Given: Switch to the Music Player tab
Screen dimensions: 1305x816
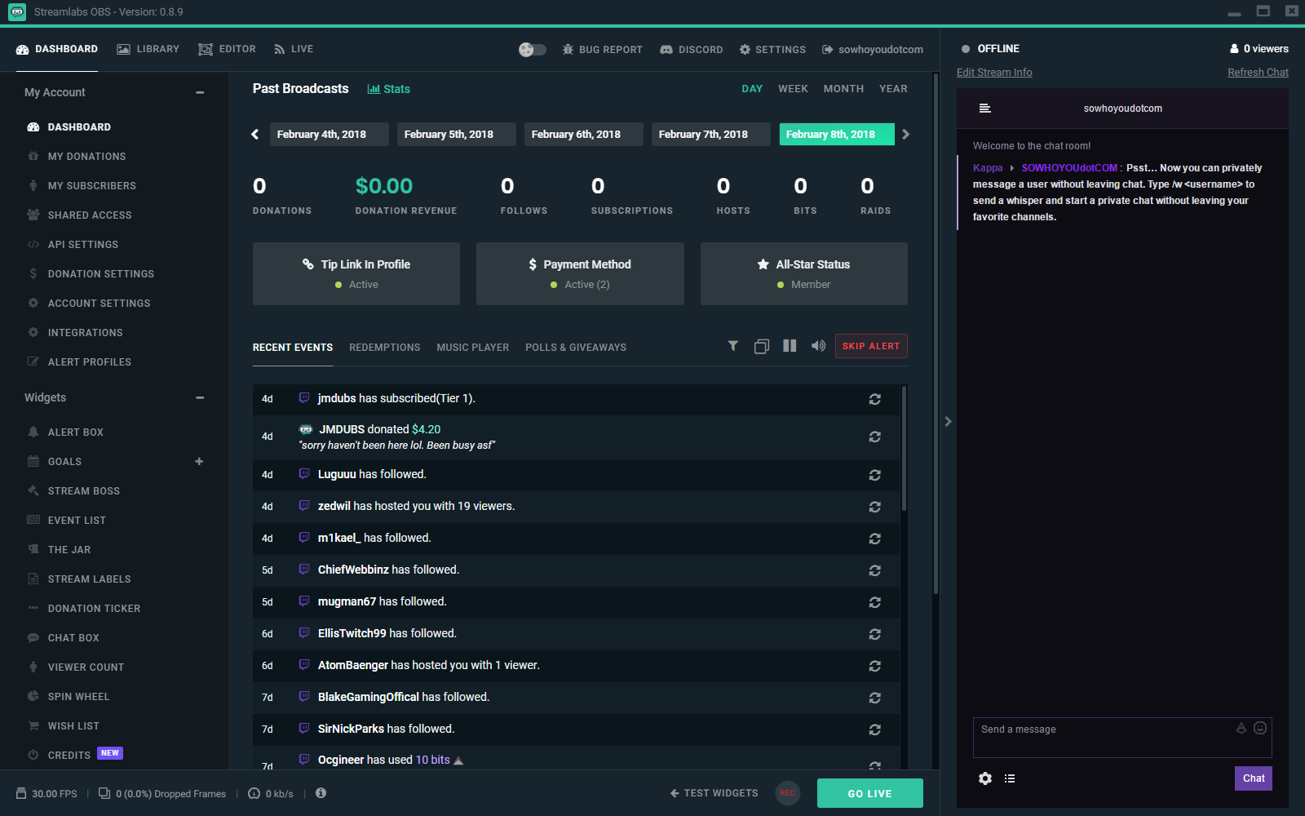Looking at the screenshot, I should click(x=473, y=348).
